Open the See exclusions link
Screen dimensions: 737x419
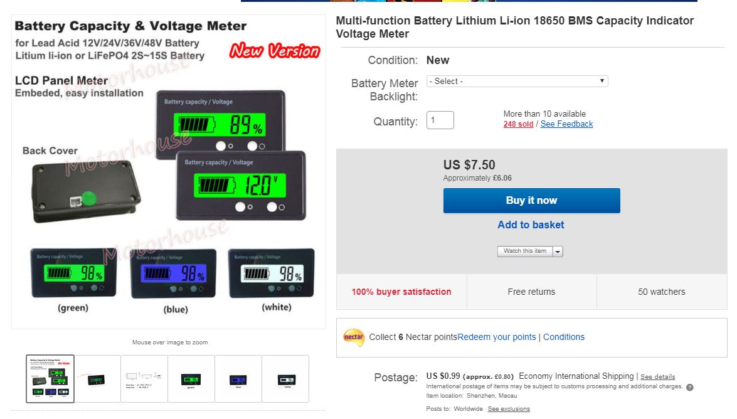pos(509,409)
